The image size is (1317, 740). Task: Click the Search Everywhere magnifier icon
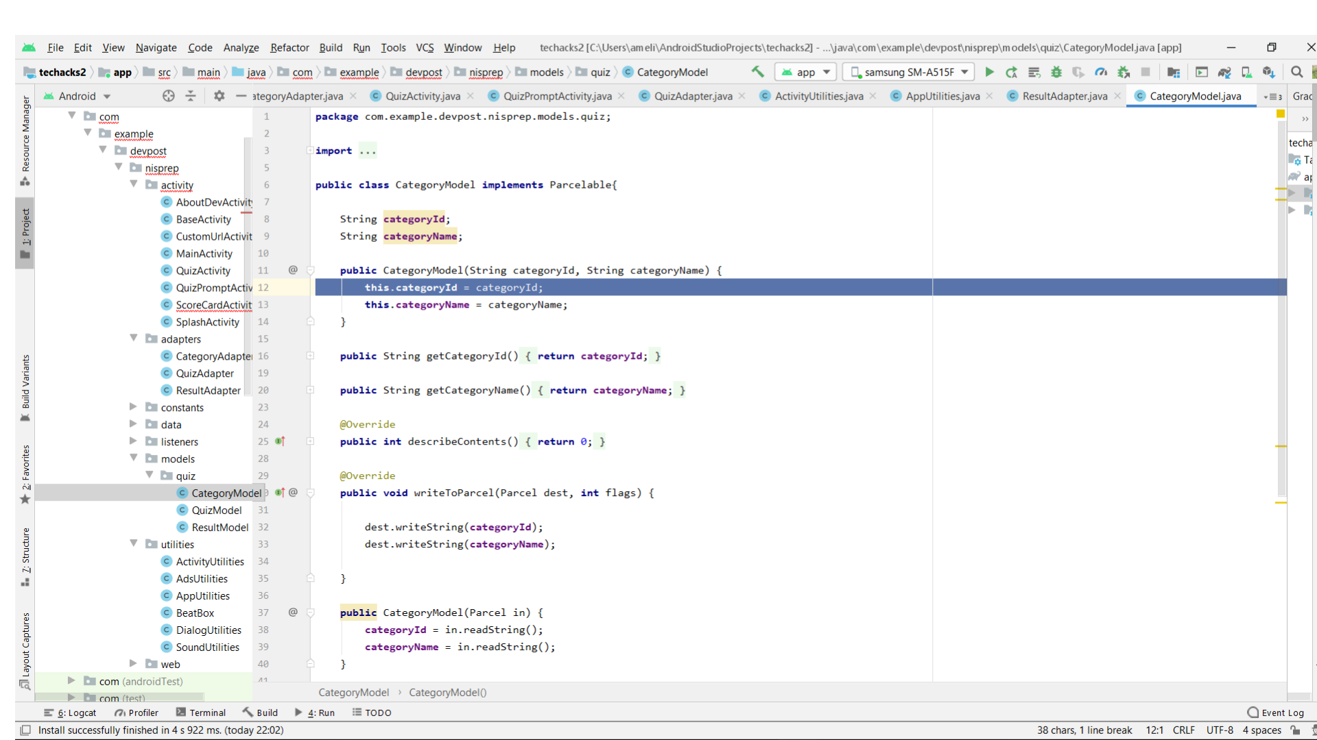click(x=1296, y=72)
